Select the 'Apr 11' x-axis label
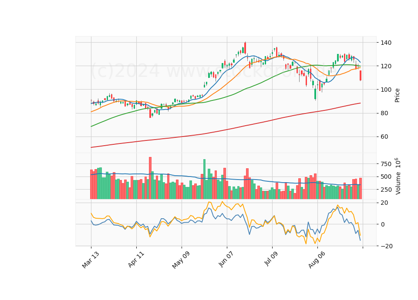 pyautogui.click(x=136, y=259)
